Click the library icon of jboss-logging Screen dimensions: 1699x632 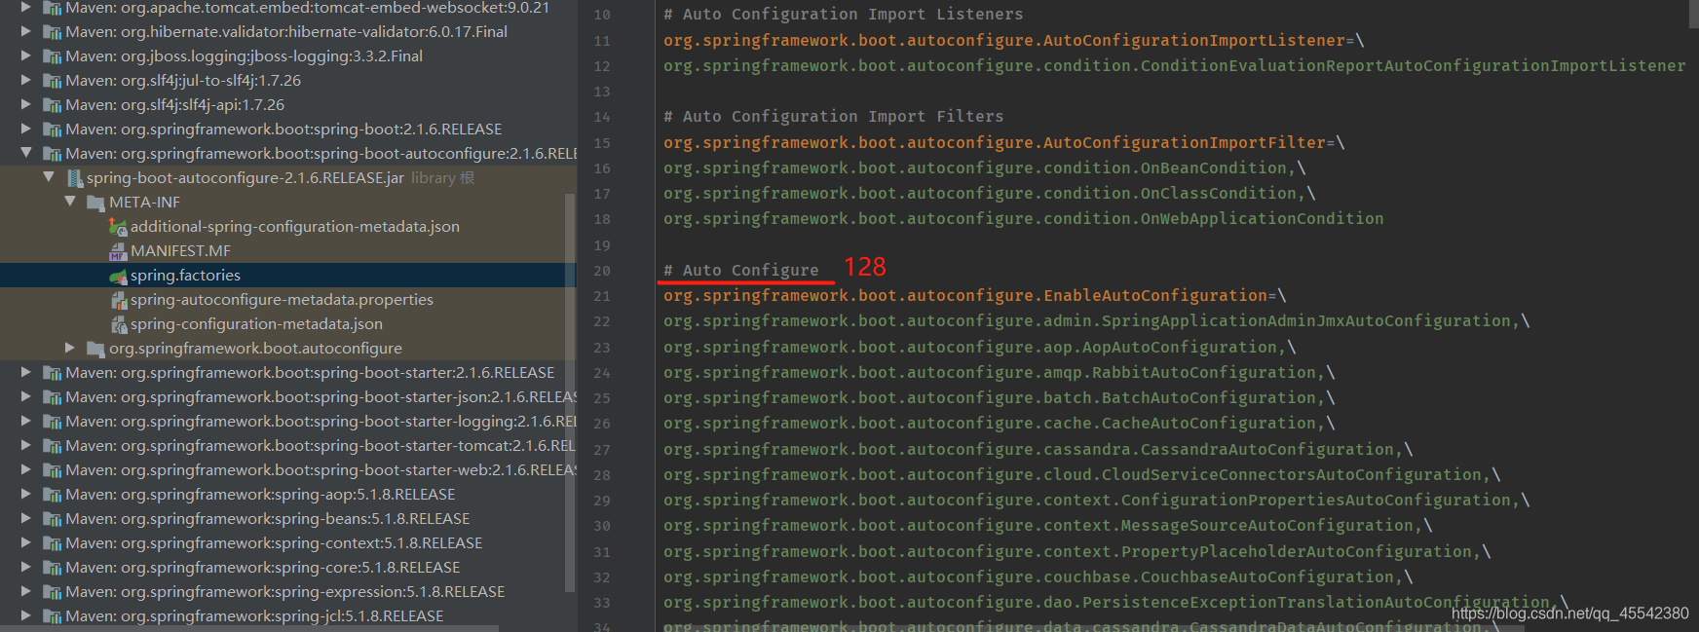click(53, 56)
